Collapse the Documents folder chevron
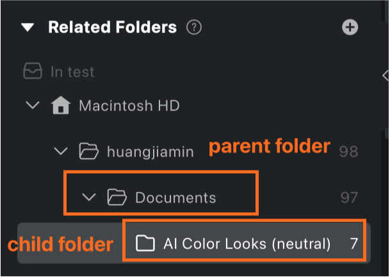Image resolution: width=390 pixels, height=278 pixels. coord(89,197)
